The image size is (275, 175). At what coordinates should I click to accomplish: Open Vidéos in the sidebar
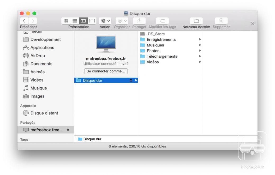coord(45,80)
